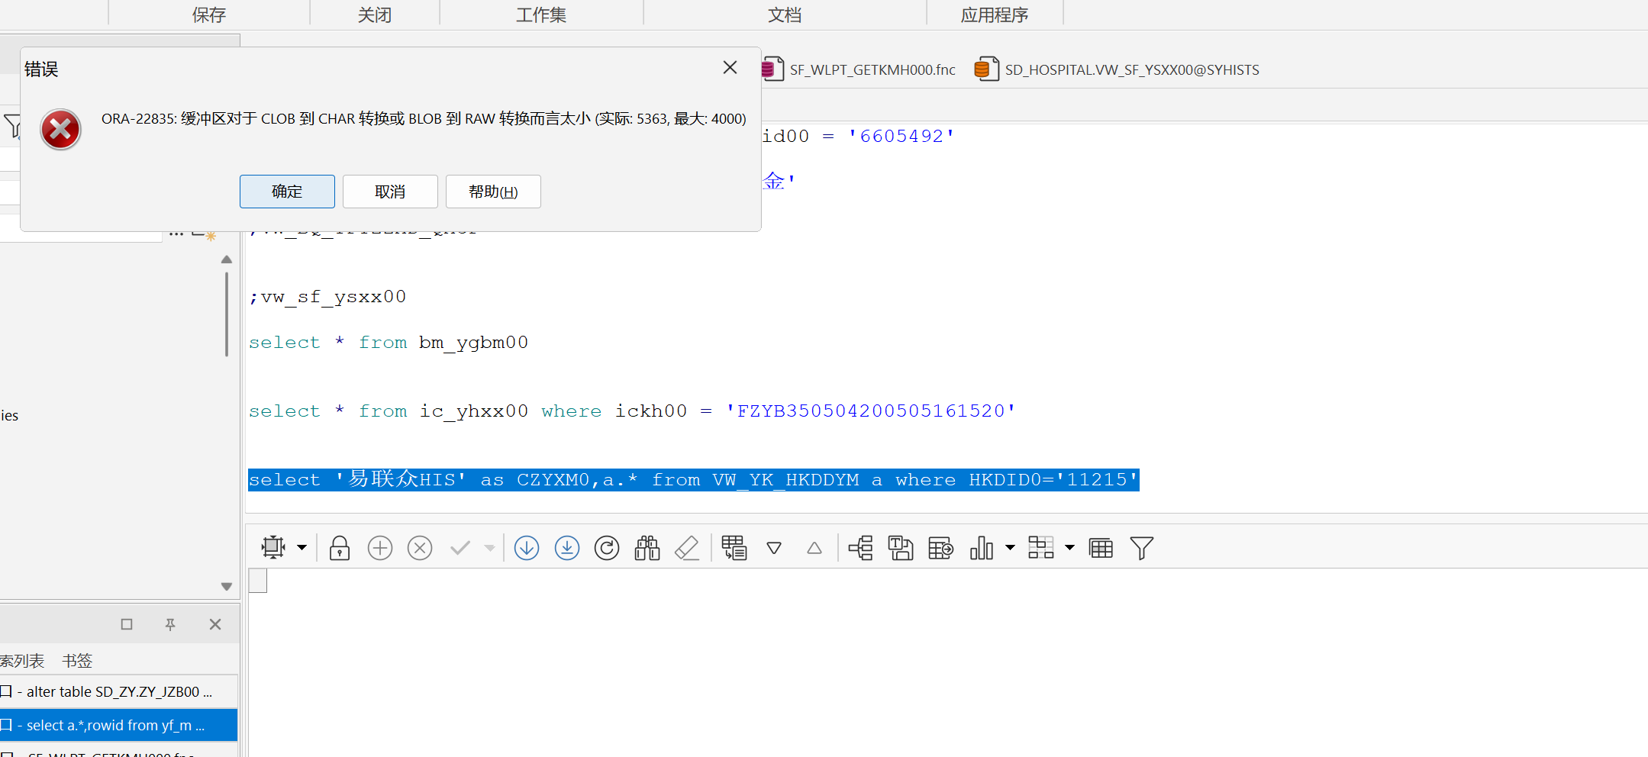The image size is (1648, 757).
Task: Open the 关闭 ribbon group
Action: 375,14
